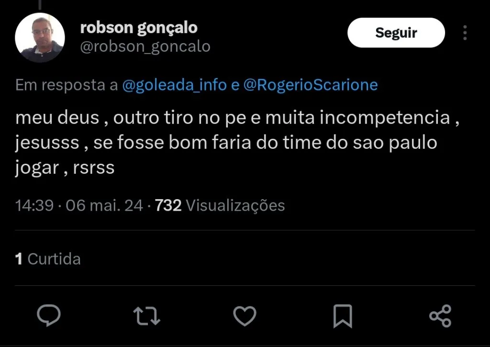The image size is (490, 347).
Task: Like the tweet with the heart icon
Action: click(x=245, y=316)
